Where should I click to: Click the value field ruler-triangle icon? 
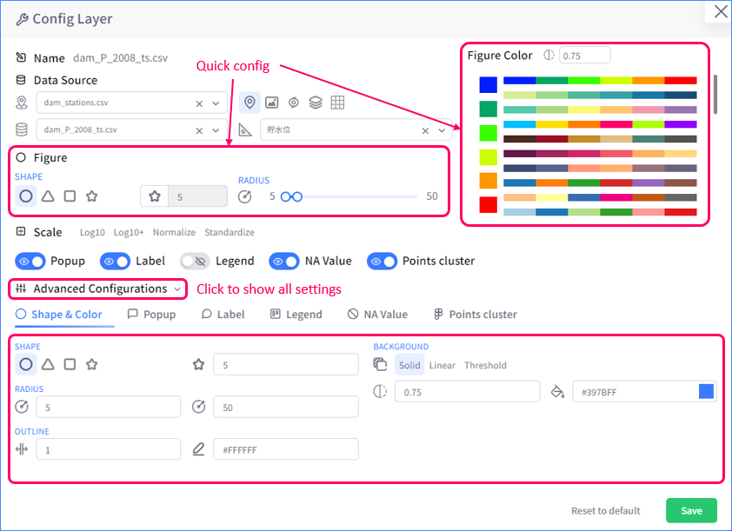click(245, 129)
